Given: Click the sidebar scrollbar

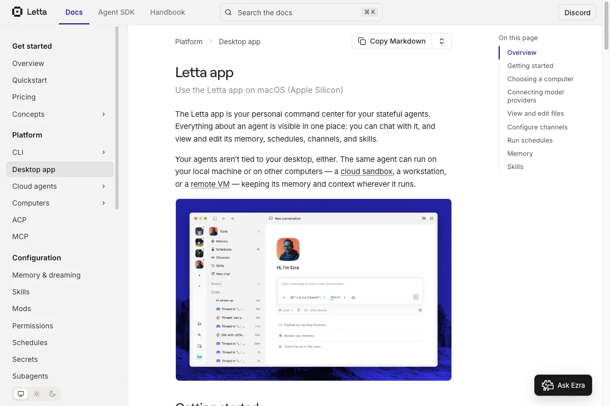Looking at the screenshot, I should pos(117,118).
